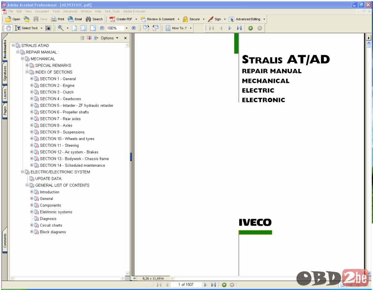Go to next page in toolbar
Screen dimensions: 373x290
point(230,28)
